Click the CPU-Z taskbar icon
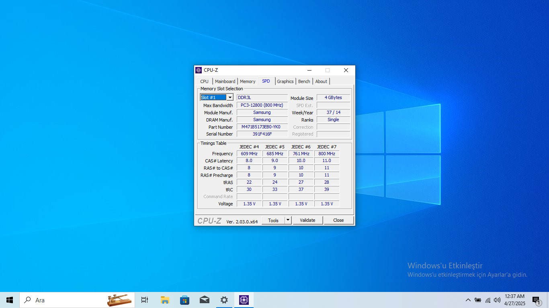 244,300
